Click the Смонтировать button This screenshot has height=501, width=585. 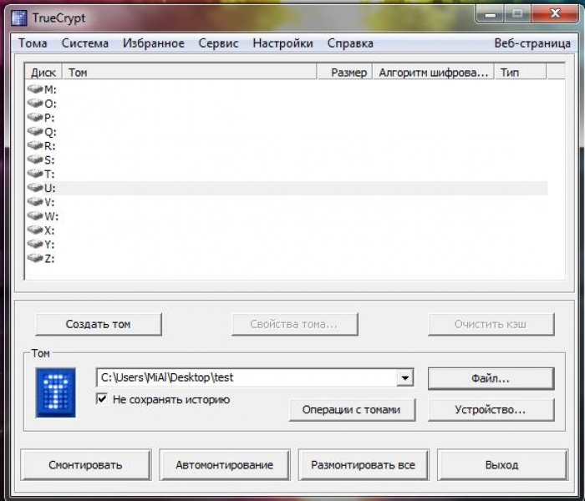coord(86,465)
